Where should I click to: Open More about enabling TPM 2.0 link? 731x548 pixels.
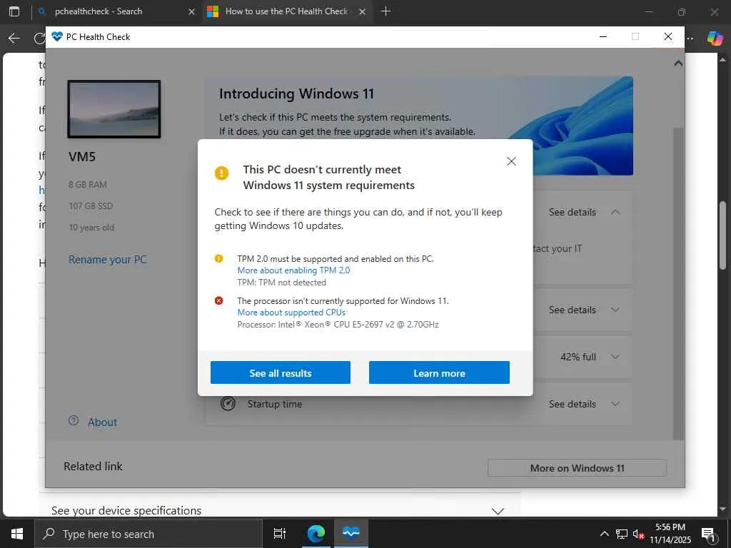point(293,270)
